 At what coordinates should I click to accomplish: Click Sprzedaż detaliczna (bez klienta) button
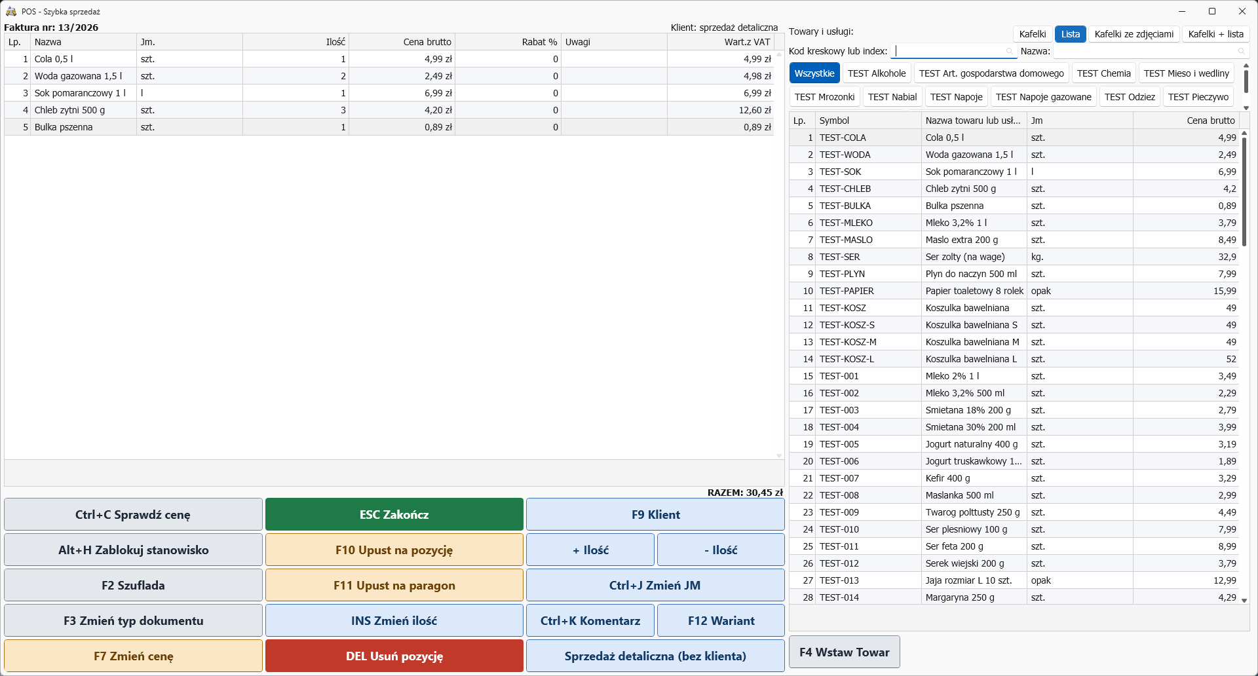point(655,656)
